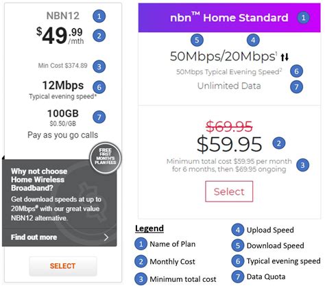Click marker 7 next to 100GB quota

(x=99, y=117)
